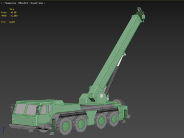The width and height of the screenshot is (184, 138).
Task: Select the Verts count value 142.650
Action: click(x=13, y=16)
